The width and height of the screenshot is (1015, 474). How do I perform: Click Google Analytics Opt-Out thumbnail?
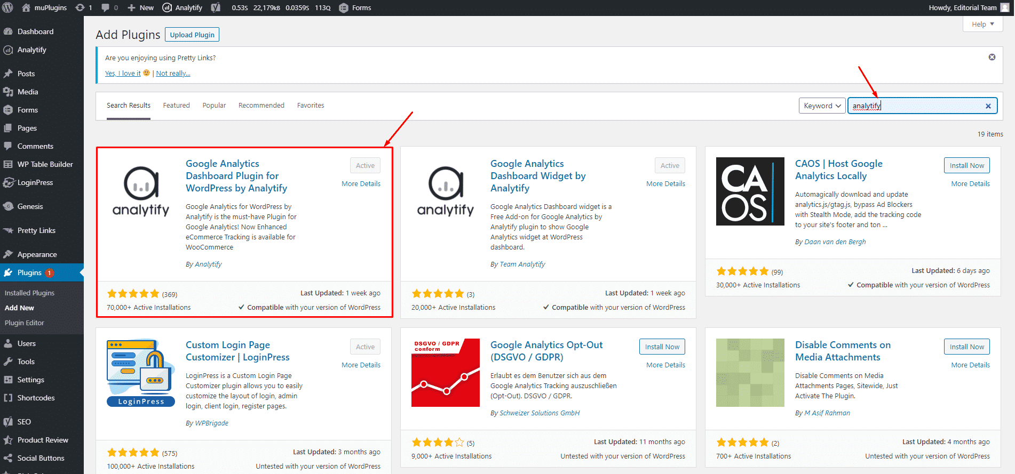(x=446, y=373)
